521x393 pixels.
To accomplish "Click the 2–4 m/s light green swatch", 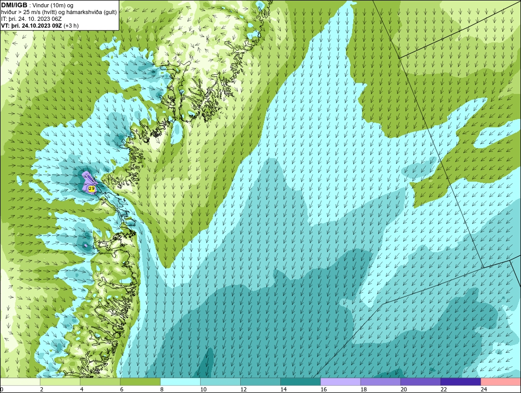I will (60, 382).
